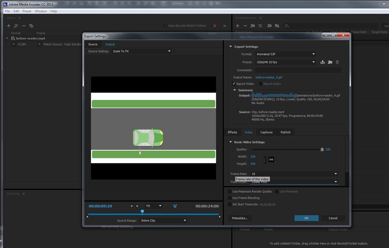
Task: Toggle Auto-Encode Watch Folders checkbox
Action: pyautogui.click(x=166, y=26)
